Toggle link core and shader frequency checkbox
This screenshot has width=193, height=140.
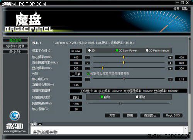click(88, 73)
